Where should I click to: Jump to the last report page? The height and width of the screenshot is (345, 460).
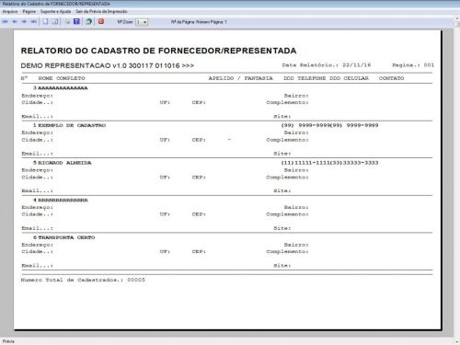tap(34, 22)
